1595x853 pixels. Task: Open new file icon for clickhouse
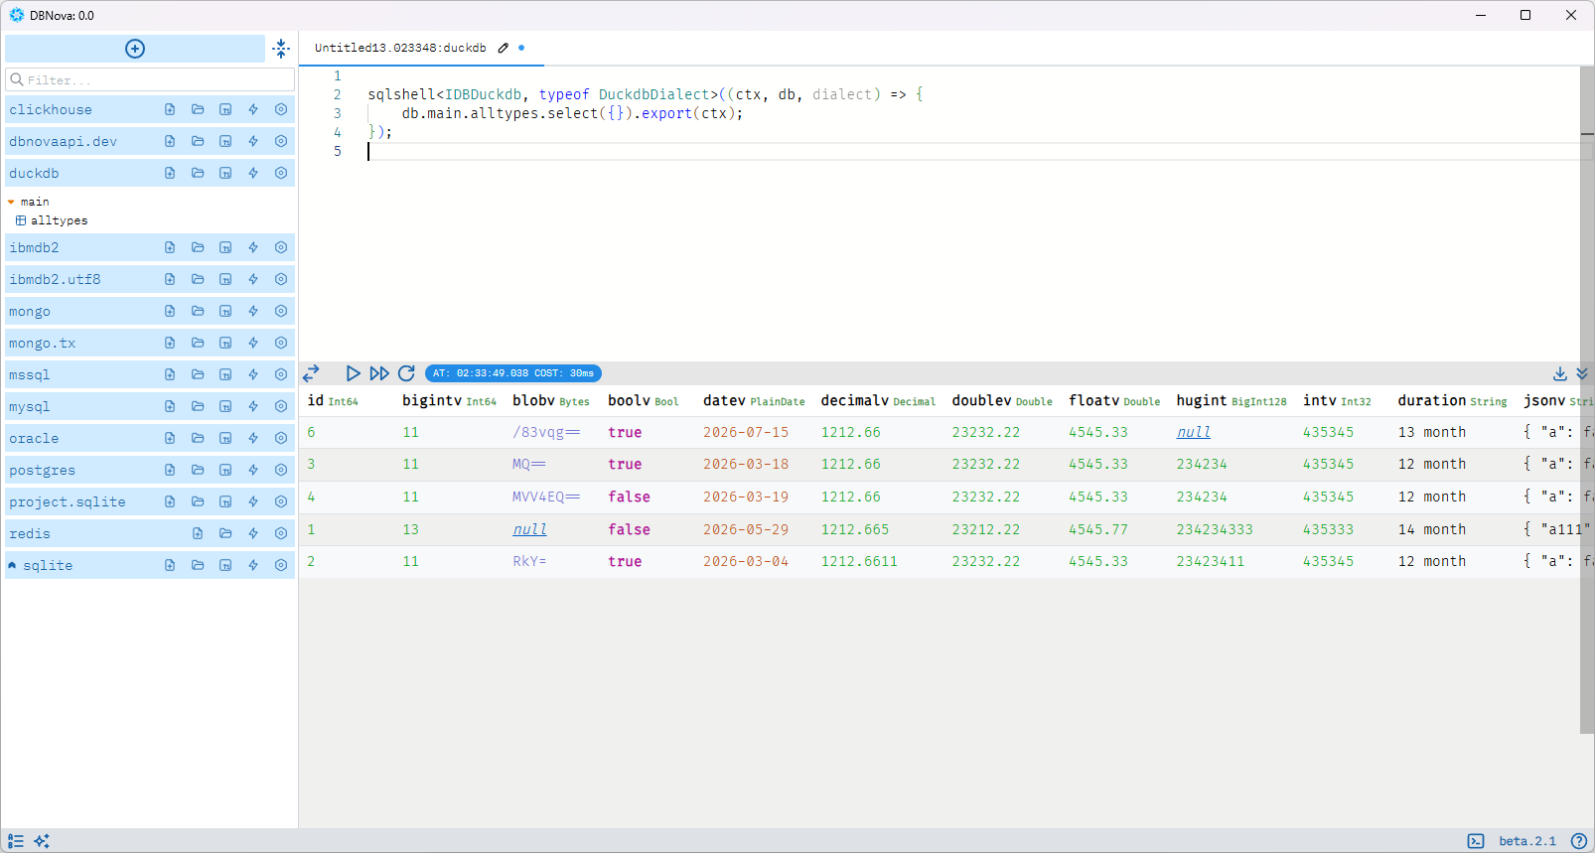click(x=170, y=109)
